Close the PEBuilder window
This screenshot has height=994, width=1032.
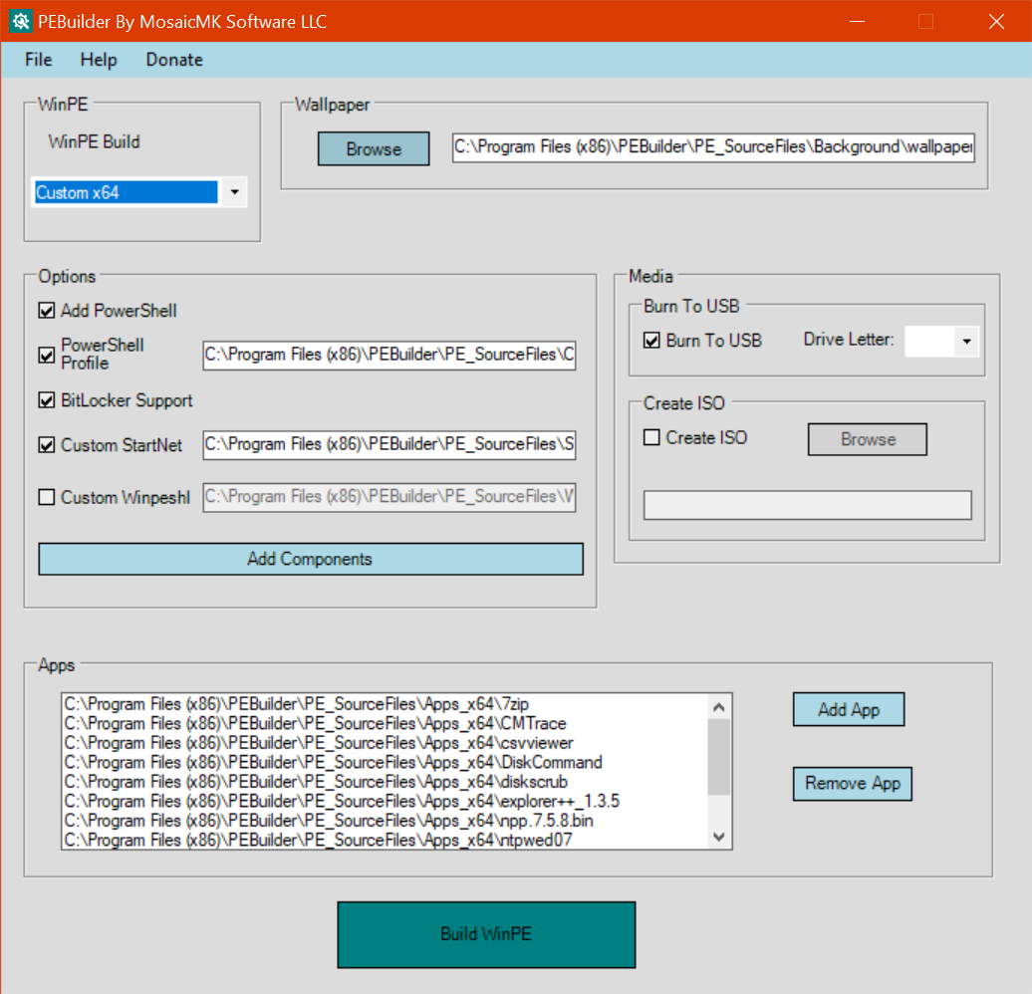pos(996,21)
